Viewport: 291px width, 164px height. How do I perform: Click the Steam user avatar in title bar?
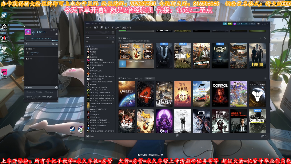click(235, 24)
